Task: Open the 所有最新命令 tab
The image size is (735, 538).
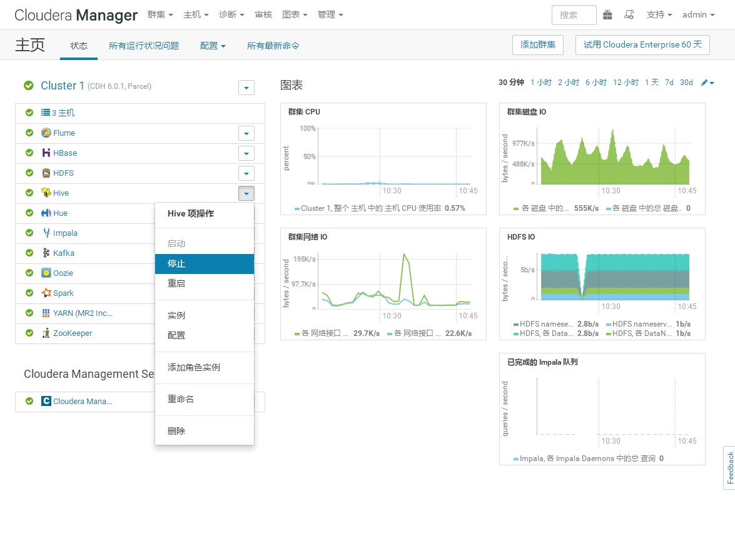Action: pyautogui.click(x=273, y=46)
